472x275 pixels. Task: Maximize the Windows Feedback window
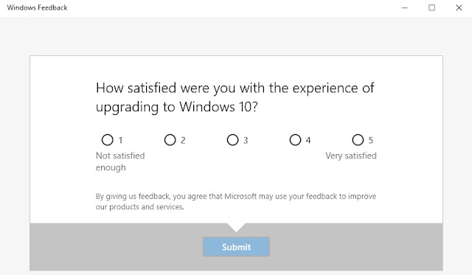tap(432, 8)
